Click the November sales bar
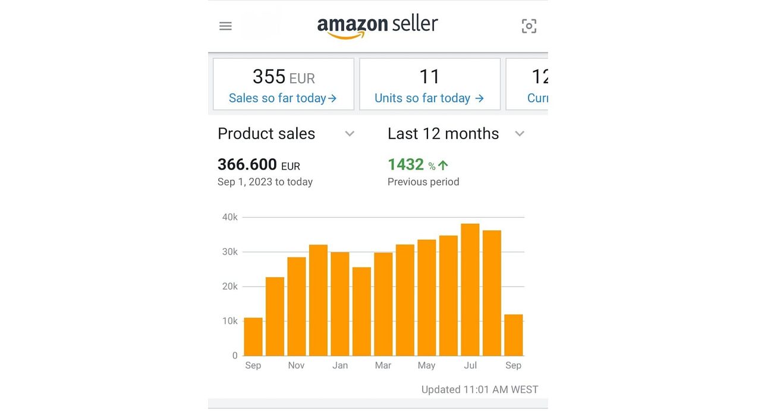Image resolution: width=761 pixels, height=414 pixels. (x=297, y=306)
